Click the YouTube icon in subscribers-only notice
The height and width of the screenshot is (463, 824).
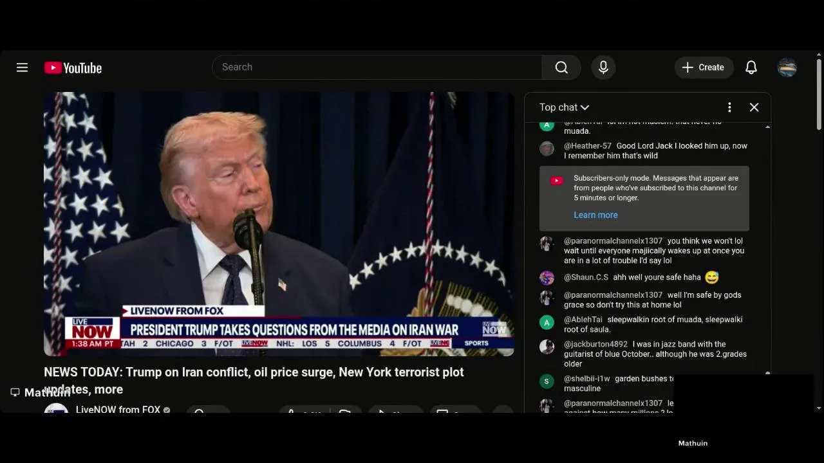(x=557, y=181)
